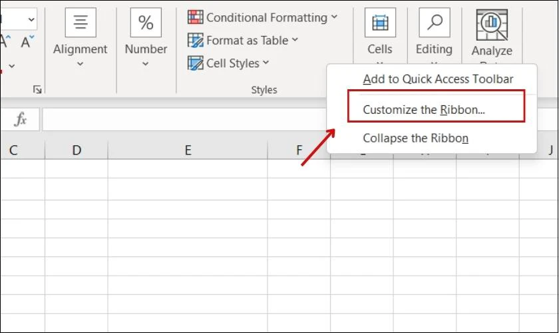Click the Analyze Data icon
The width and height of the screenshot is (559, 333).
492,25
